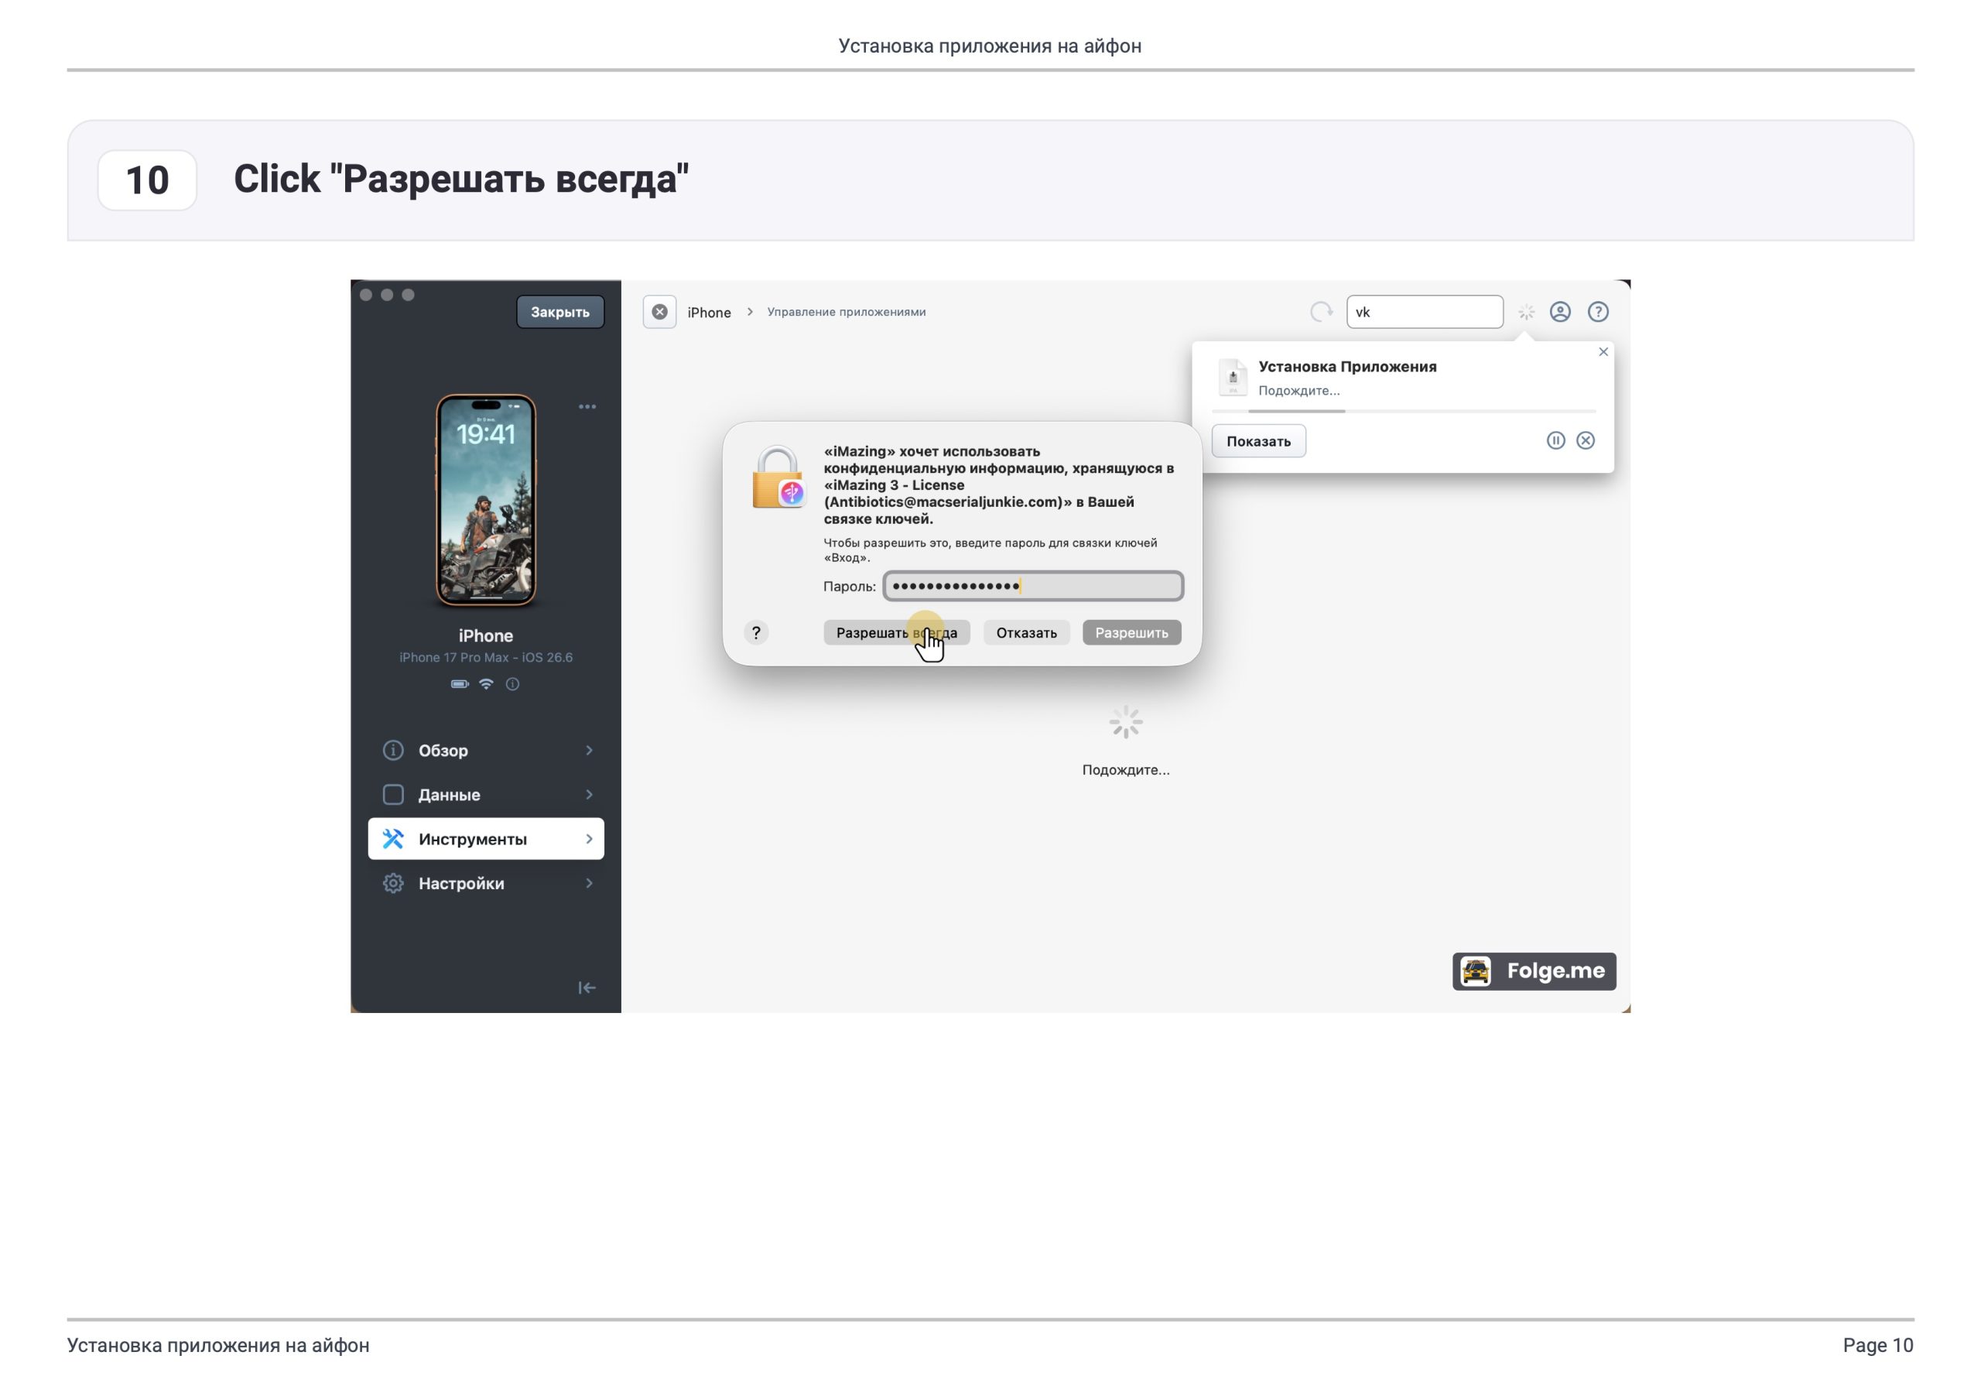This screenshot has height=1400, width=1981.
Task: Click the "Настройки" gear icon
Action: [x=393, y=883]
